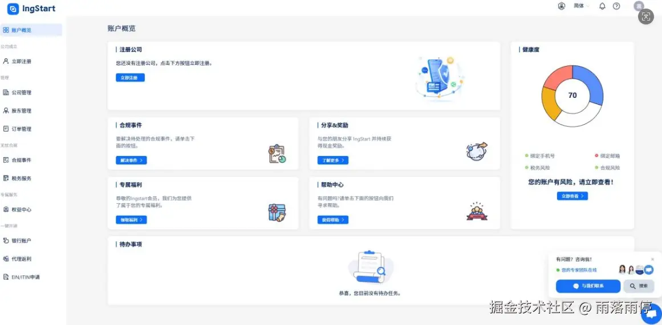Click the 立即查看 button under 健康度
662x325 pixels.
572,196
